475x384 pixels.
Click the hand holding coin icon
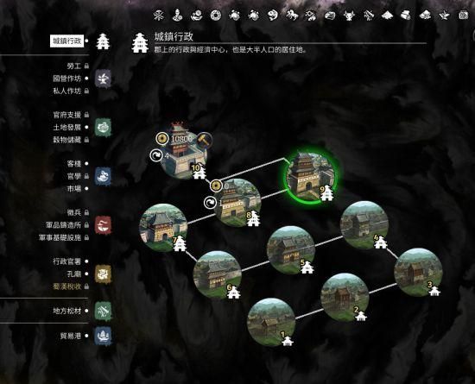(197, 16)
